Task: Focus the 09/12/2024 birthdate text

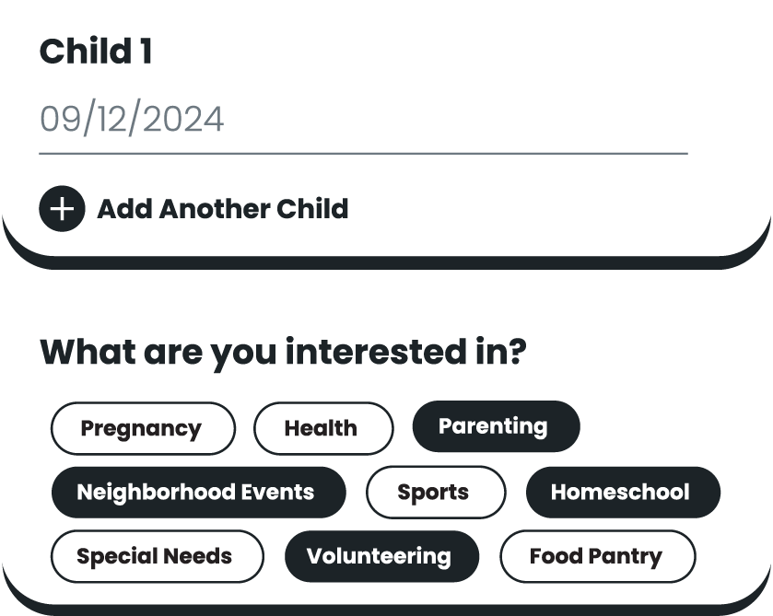Action: point(132,121)
